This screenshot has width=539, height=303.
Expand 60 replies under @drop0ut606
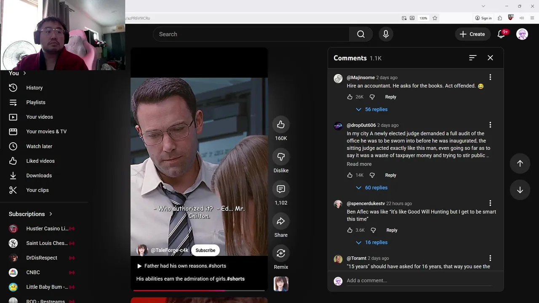point(371,188)
